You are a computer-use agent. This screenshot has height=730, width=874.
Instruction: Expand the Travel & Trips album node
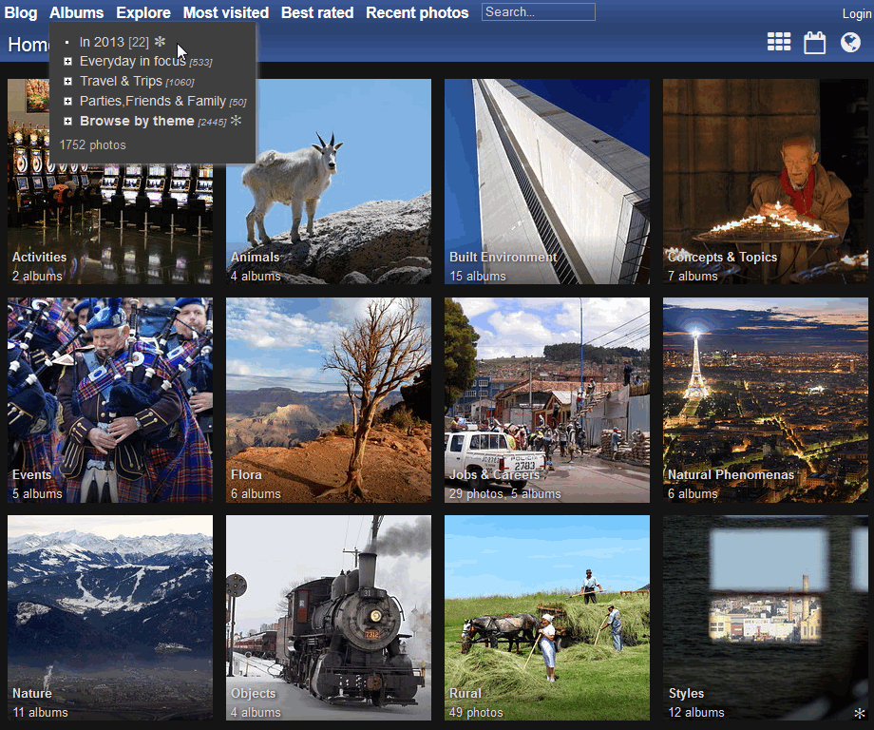pos(67,82)
